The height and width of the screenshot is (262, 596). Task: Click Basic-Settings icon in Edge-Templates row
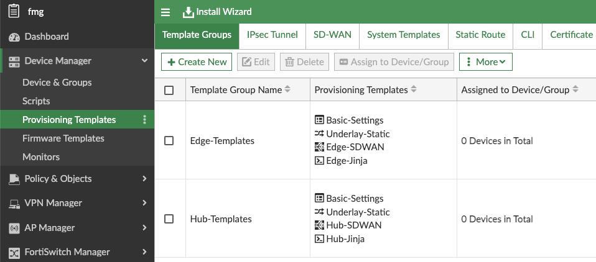coord(319,120)
